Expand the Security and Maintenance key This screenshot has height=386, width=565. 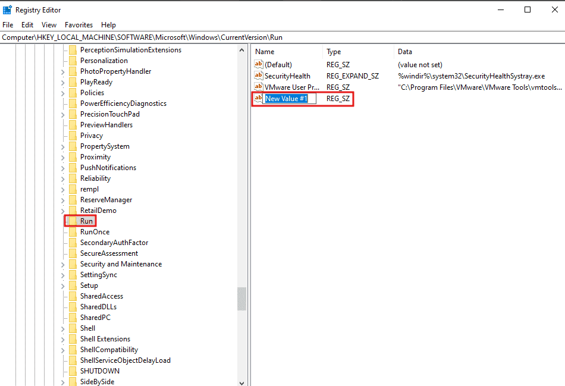tap(62, 265)
